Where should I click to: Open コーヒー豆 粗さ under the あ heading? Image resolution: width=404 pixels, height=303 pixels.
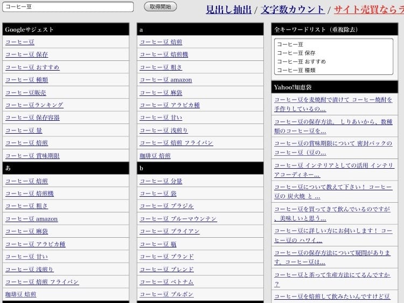coord(27,206)
